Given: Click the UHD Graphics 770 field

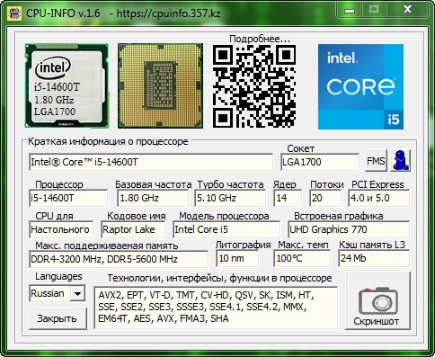Looking at the screenshot, I should click(x=349, y=229).
